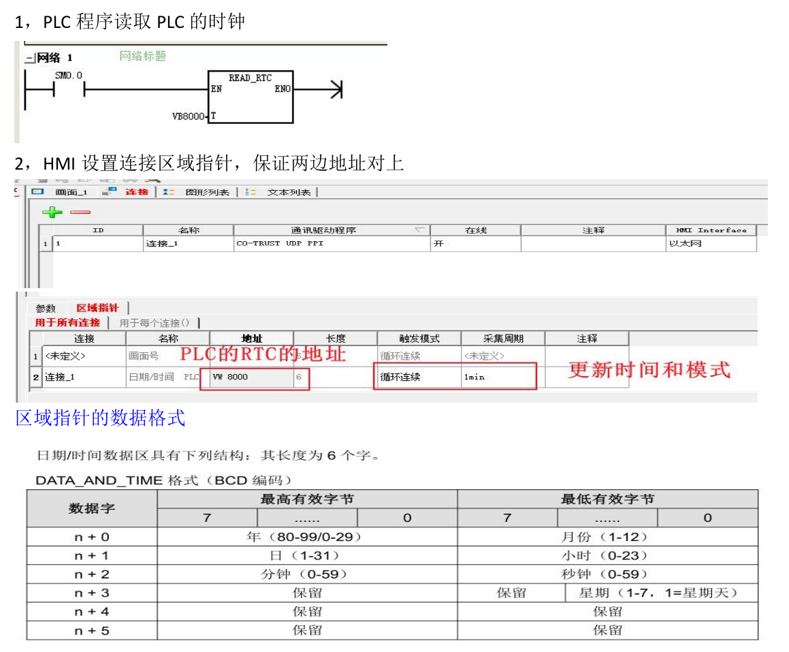This screenshot has width=789, height=652.
Task: Click the 区域指针的数据格式 blue heading
Action: pos(101,418)
